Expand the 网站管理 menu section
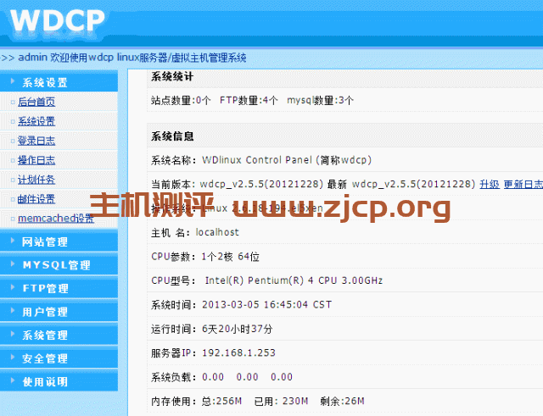This screenshot has width=543, height=416. [59, 241]
